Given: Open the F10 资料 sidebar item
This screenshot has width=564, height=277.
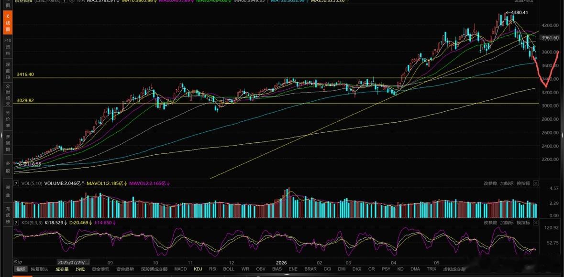Looking at the screenshot, I should click(8, 47).
